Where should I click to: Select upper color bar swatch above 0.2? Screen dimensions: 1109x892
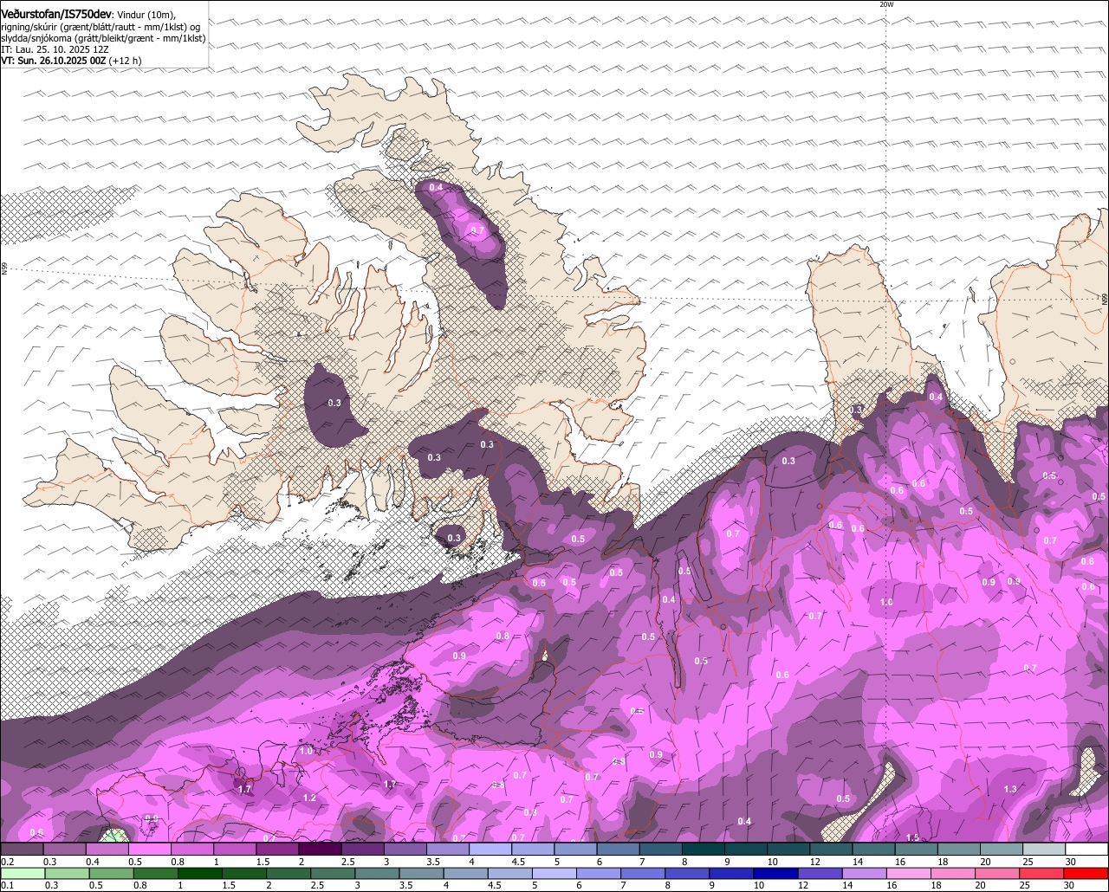click(22, 849)
